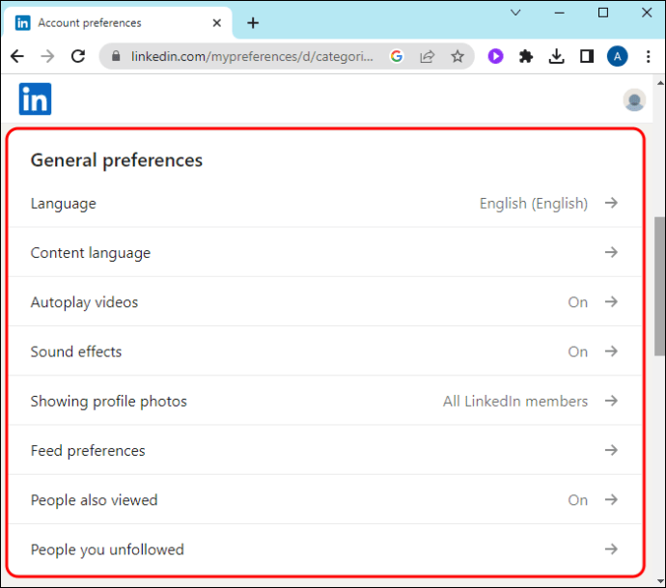Click the English (English) value
Image resolution: width=666 pixels, height=588 pixels.
click(534, 204)
